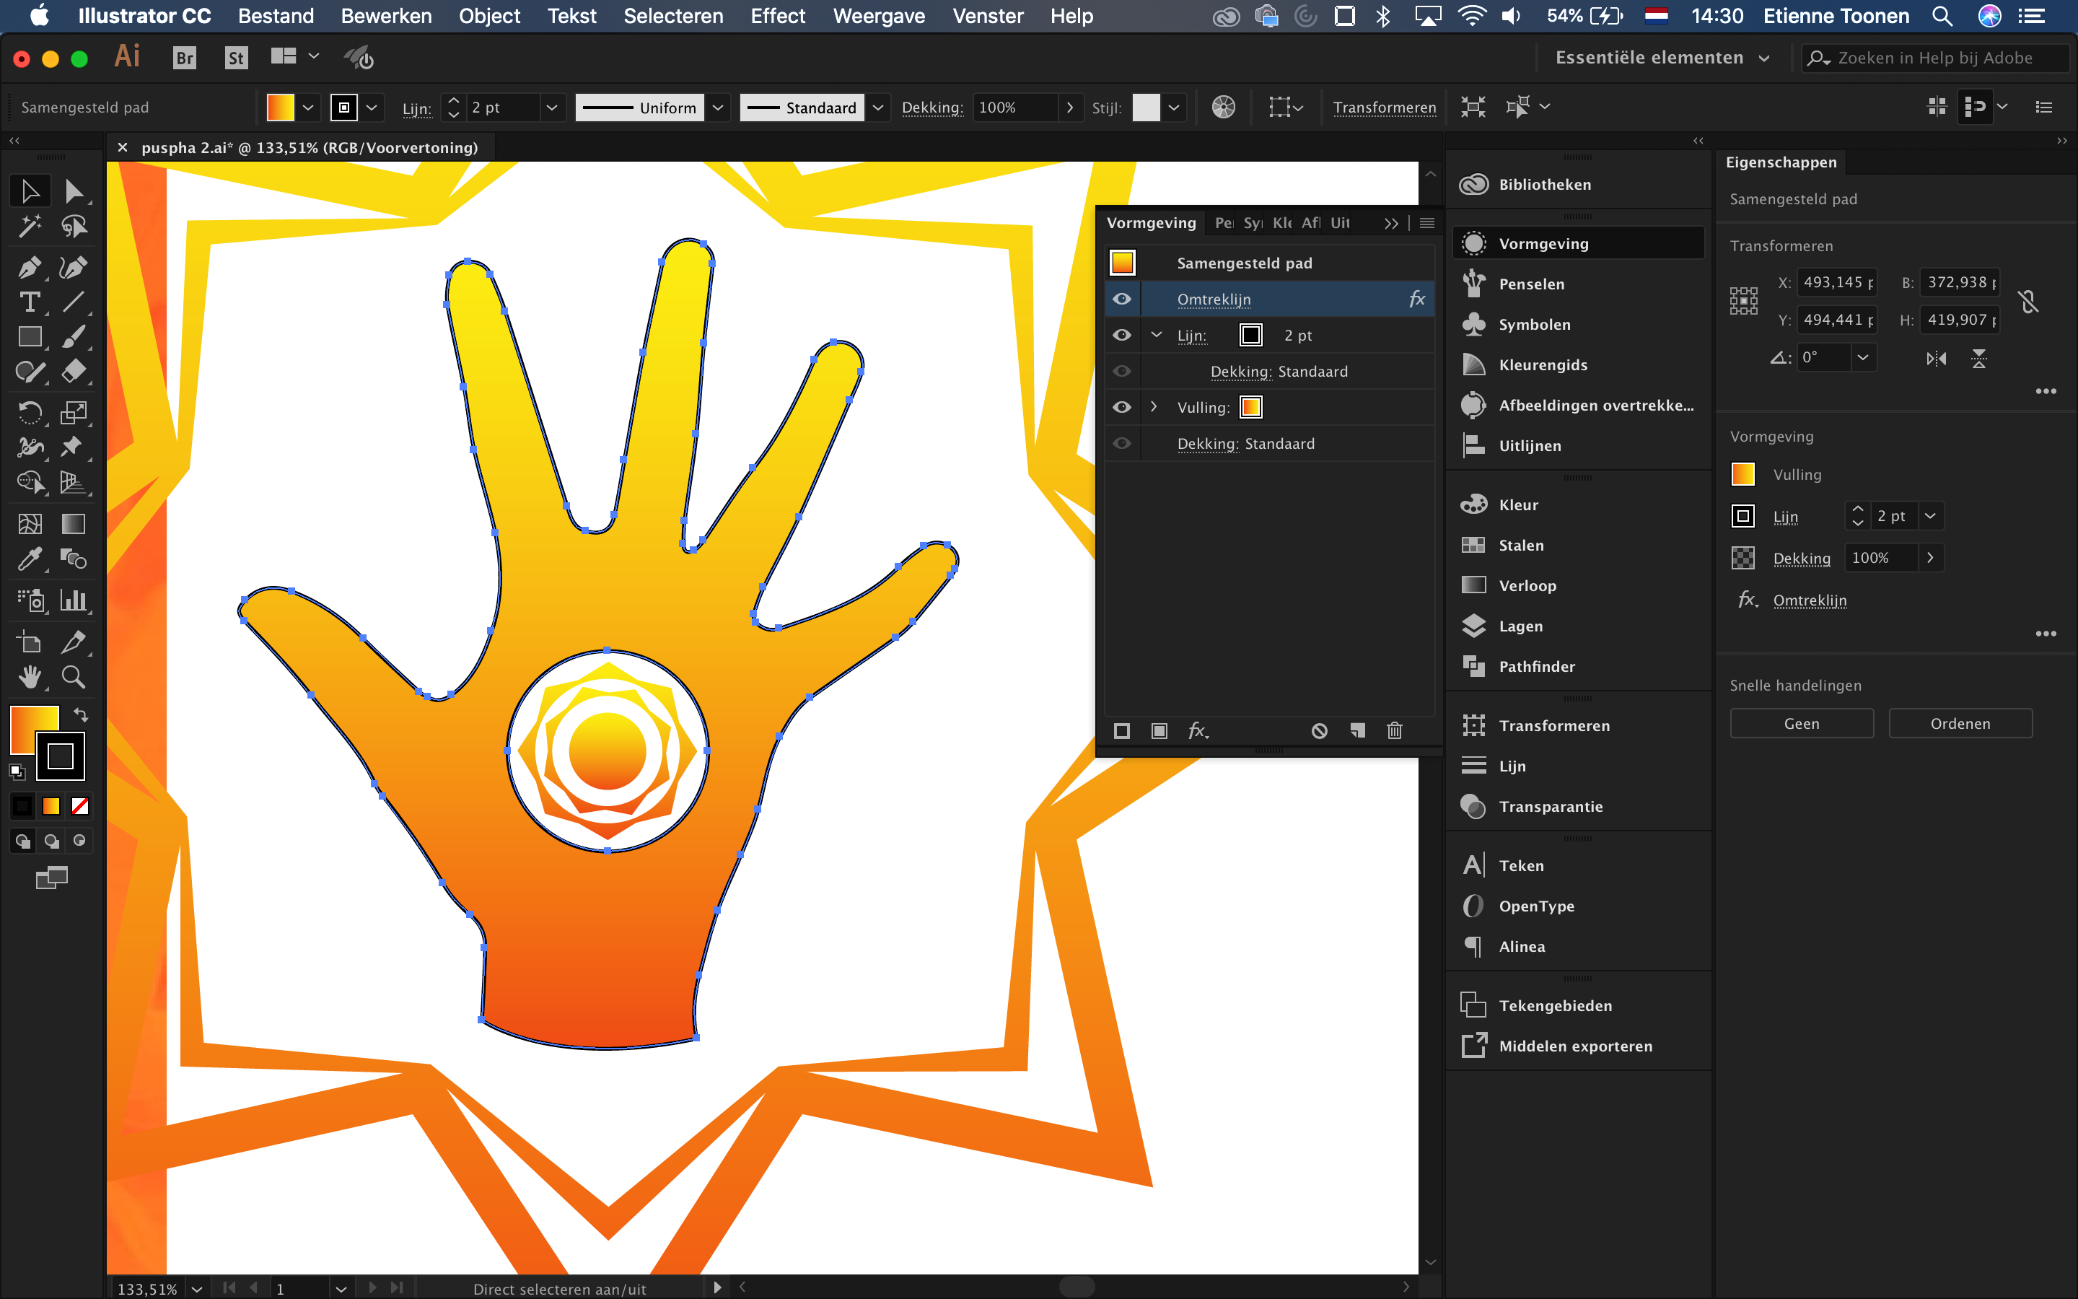The height and width of the screenshot is (1299, 2078).
Task: Click the Geen button in Snelle handelingen
Action: [x=1801, y=723]
